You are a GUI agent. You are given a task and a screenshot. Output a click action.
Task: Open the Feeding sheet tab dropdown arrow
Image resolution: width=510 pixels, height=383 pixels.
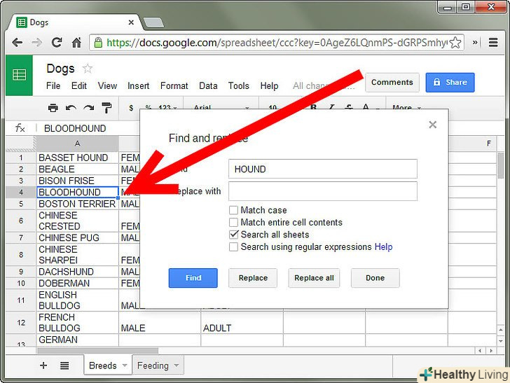[177, 365]
